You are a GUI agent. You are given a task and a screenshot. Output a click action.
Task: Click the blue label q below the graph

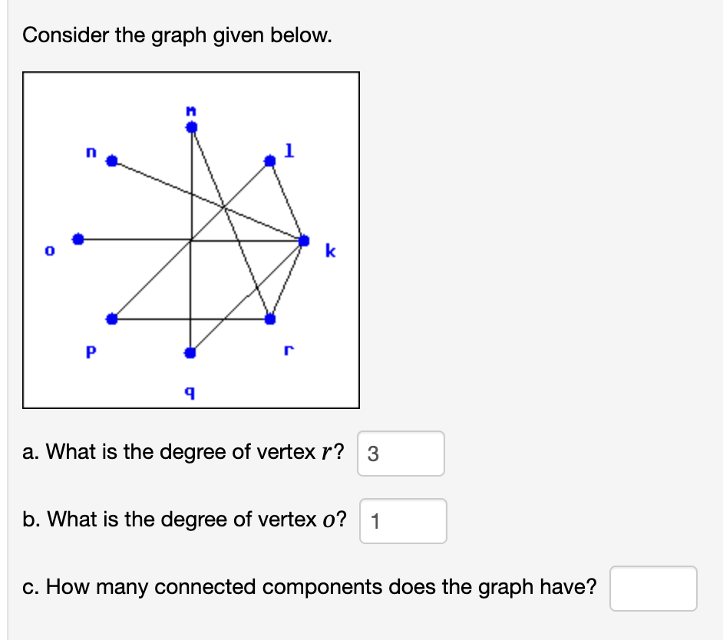tap(189, 391)
